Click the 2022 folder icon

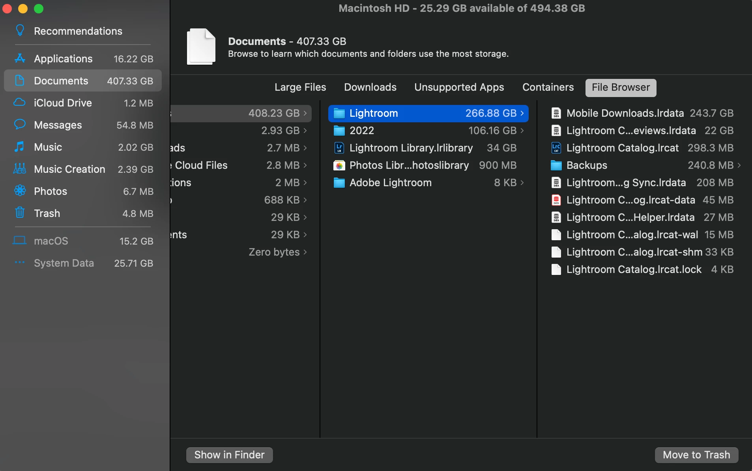(339, 131)
